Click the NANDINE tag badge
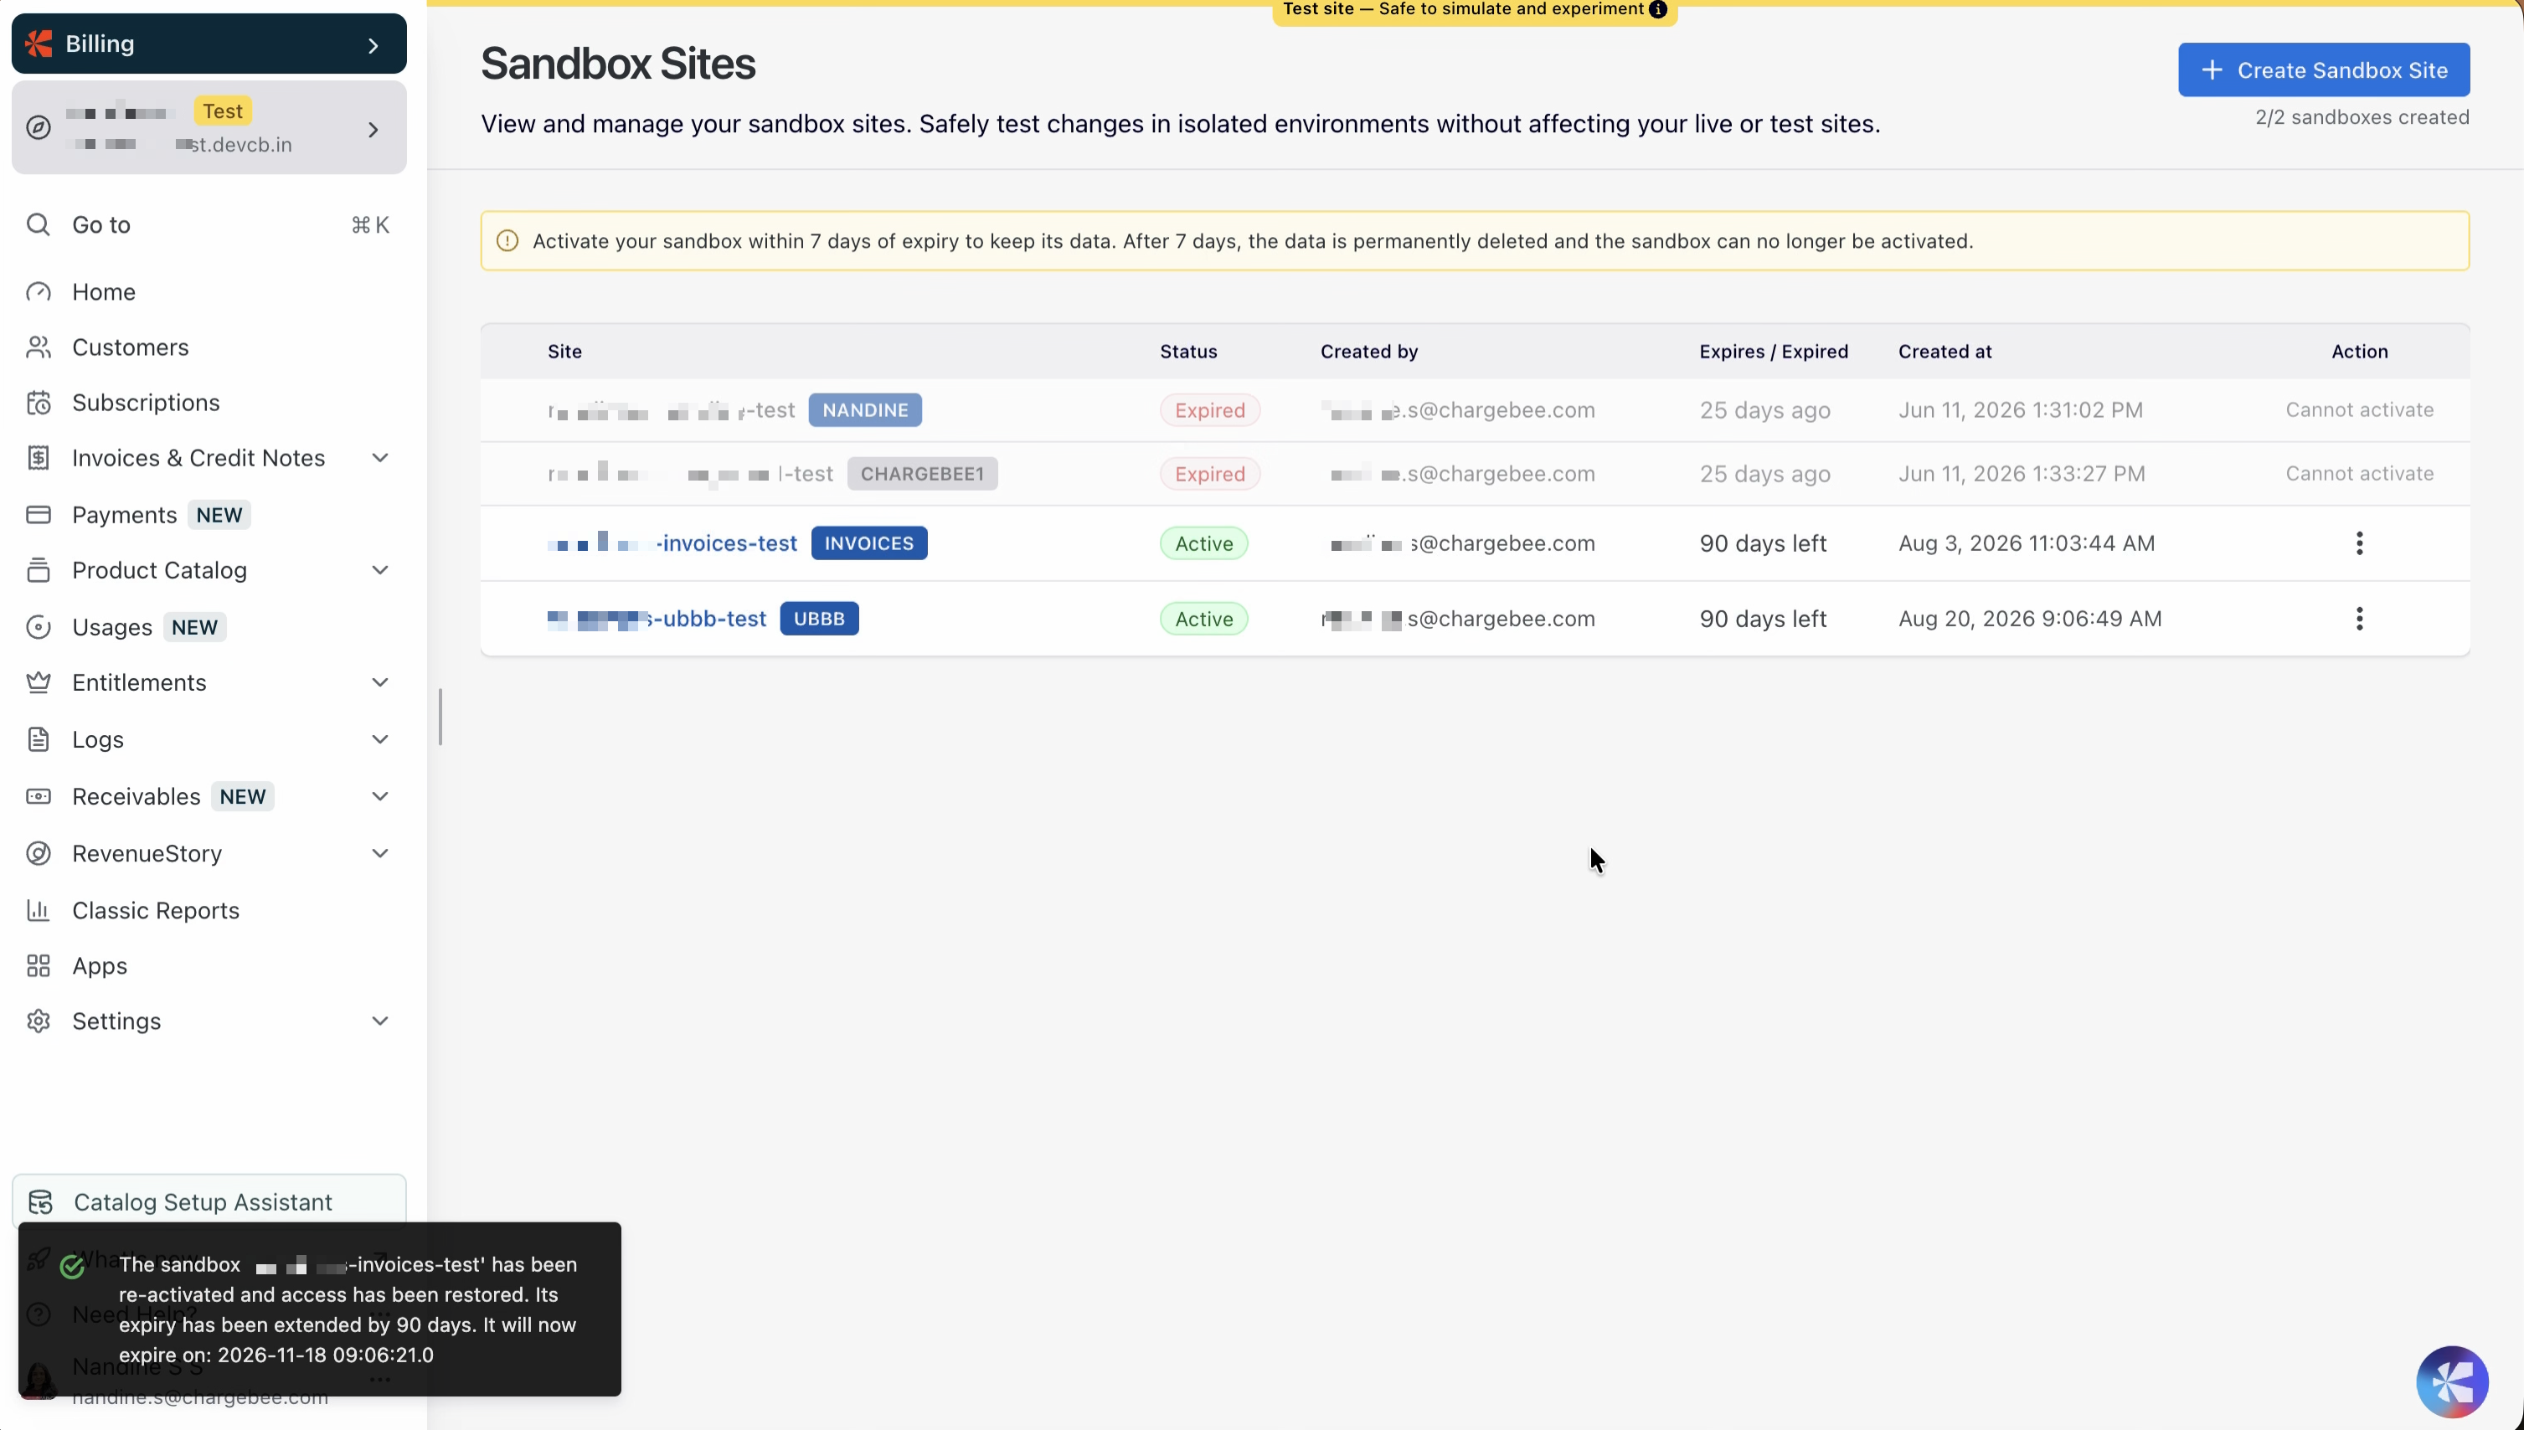Screen dimensions: 2524x1430 point(865,410)
